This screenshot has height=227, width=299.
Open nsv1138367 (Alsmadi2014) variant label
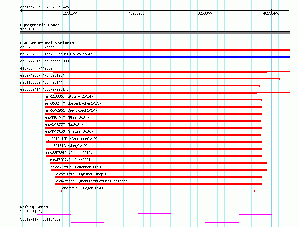(x=69, y=96)
